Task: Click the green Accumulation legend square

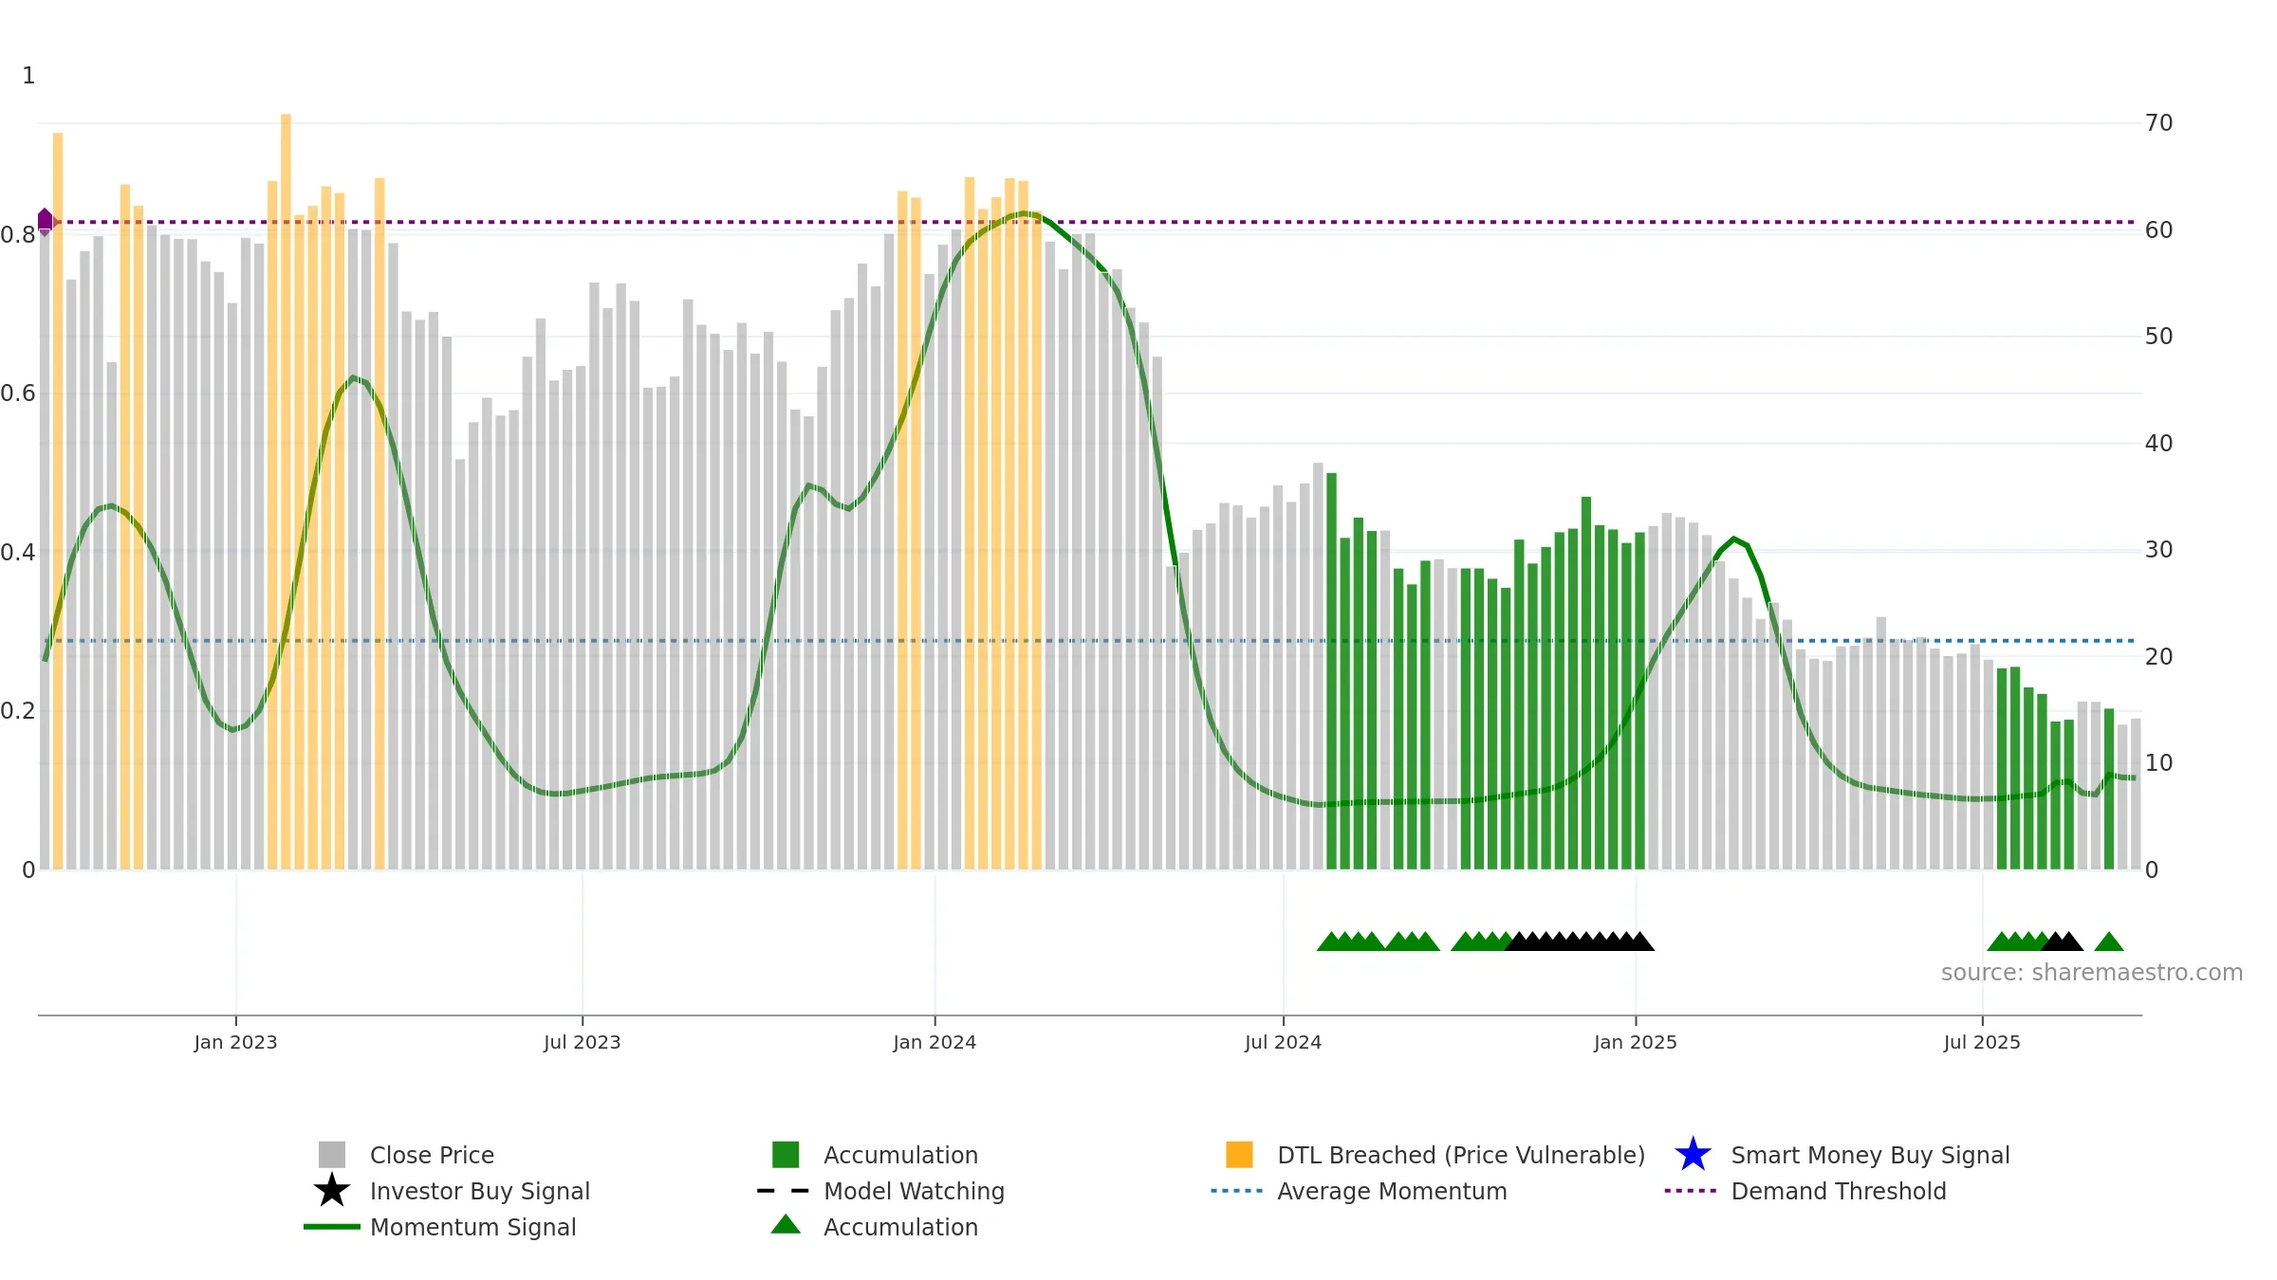Action: point(786,1155)
